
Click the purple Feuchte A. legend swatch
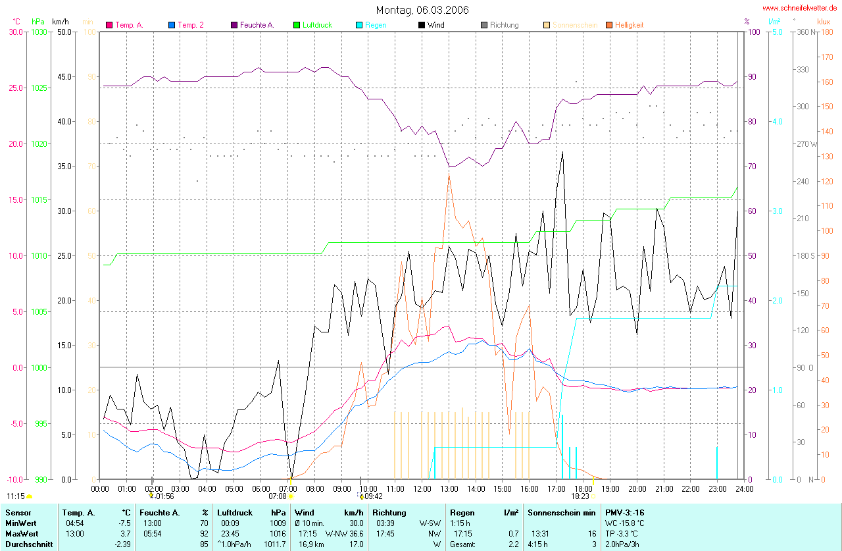[234, 25]
